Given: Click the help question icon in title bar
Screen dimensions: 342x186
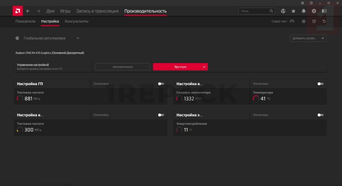Looking at the screenshot, I should 311,3.
